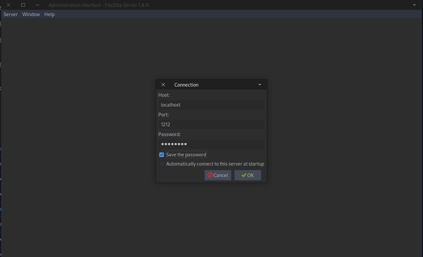Viewport: 423px width, 257px height.
Task: Click the green checkmark icon on OK
Action: pyautogui.click(x=243, y=175)
